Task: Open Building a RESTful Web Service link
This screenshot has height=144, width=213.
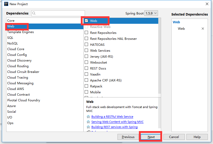Action: [x=112, y=117]
